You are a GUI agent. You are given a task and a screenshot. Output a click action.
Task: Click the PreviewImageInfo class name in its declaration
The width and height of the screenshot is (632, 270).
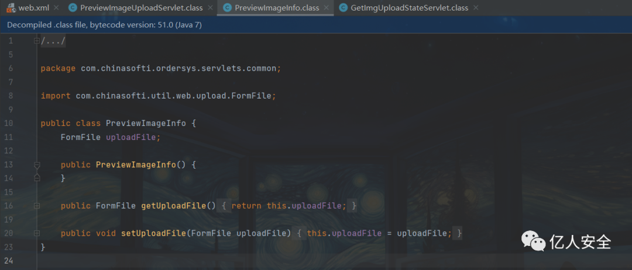tap(146, 123)
